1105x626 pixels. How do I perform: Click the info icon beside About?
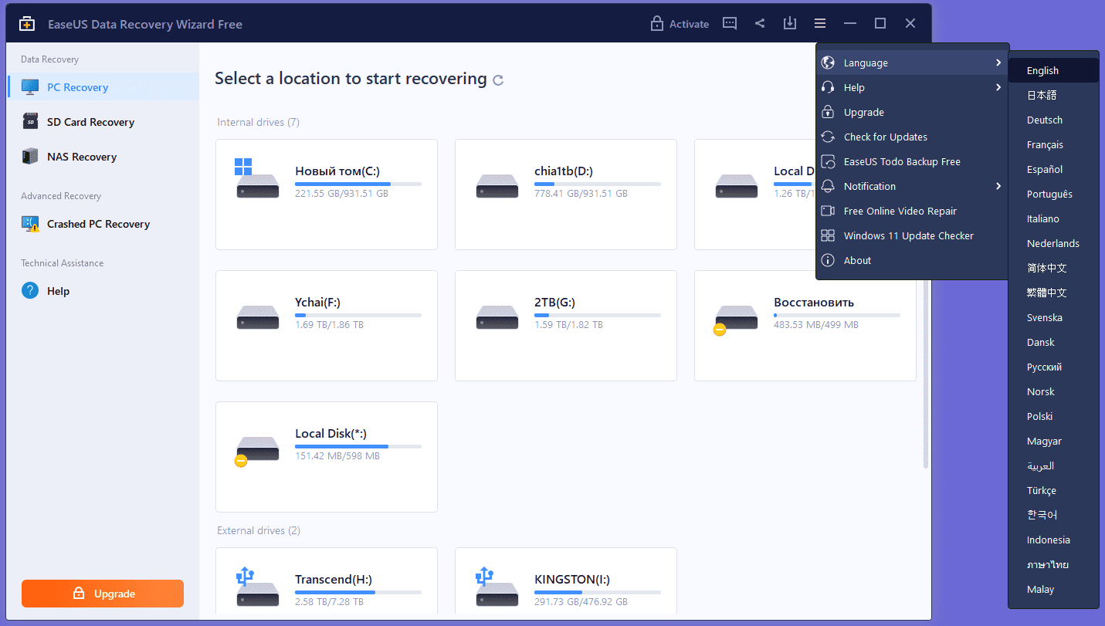click(x=828, y=260)
